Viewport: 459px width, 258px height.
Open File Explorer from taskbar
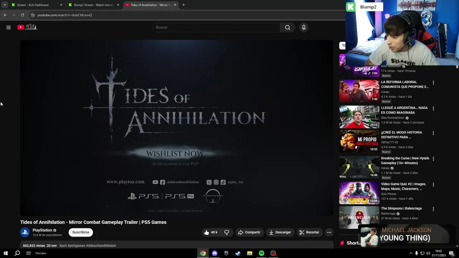(250, 253)
